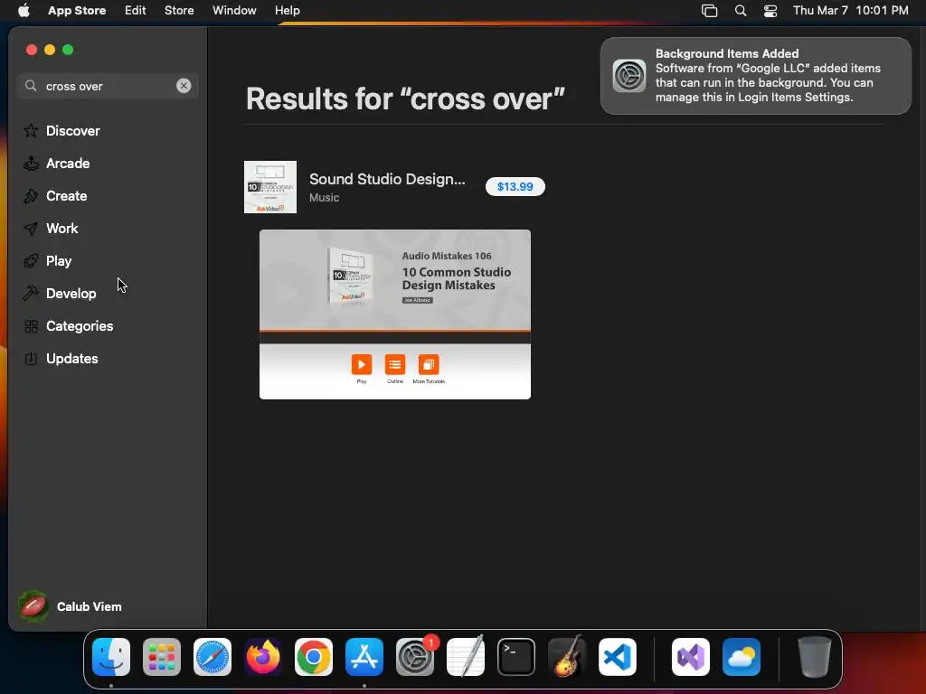
Task: Open the Edit menu
Action: tap(136, 11)
